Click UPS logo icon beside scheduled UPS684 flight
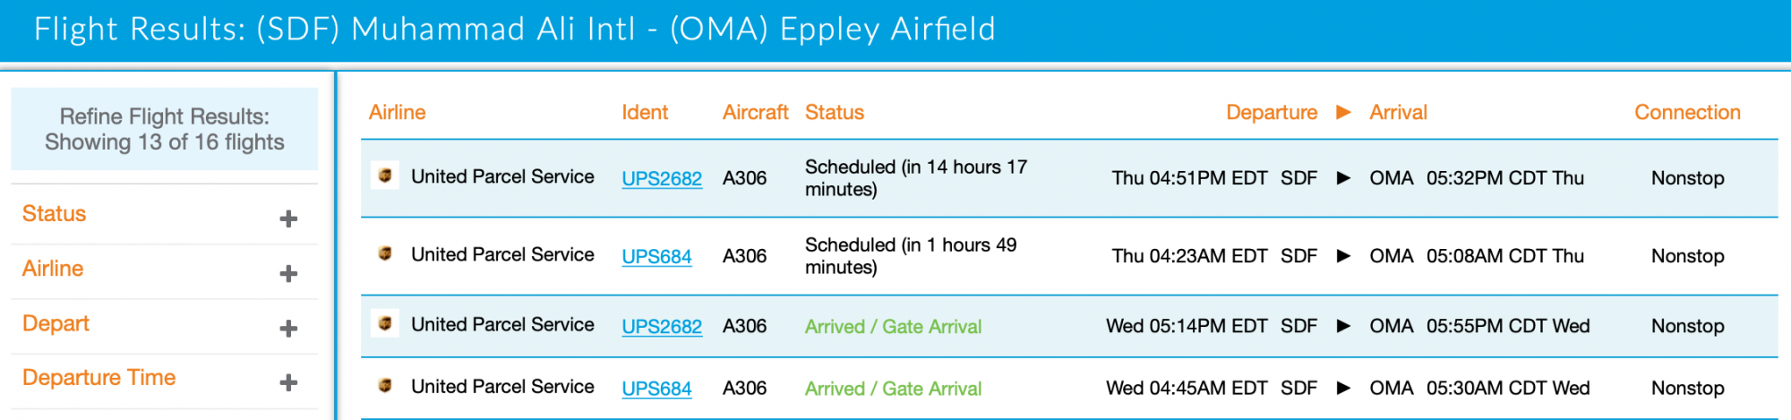Screen dimensions: 1791x420 (x=385, y=253)
